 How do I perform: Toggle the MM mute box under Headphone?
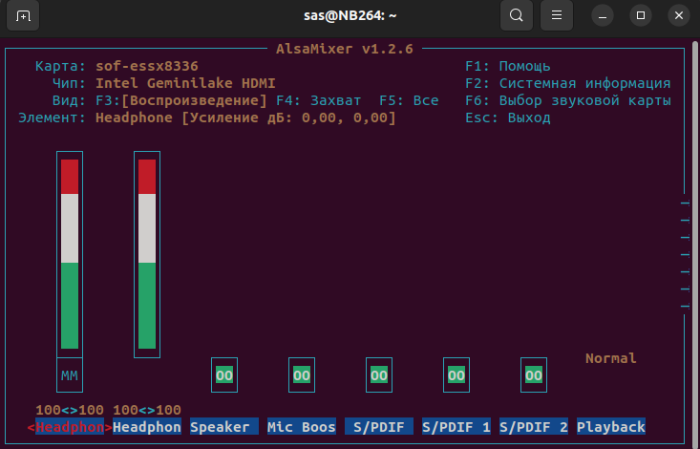pyautogui.click(x=70, y=375)
